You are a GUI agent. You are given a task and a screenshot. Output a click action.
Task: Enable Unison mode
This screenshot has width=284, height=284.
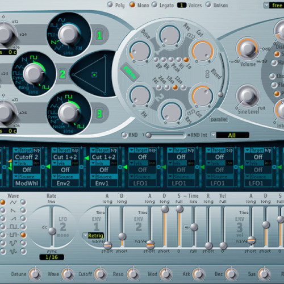click(208, 5)
